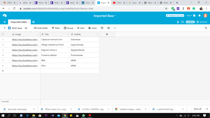Click Redeem discount button

click(175, 16)
